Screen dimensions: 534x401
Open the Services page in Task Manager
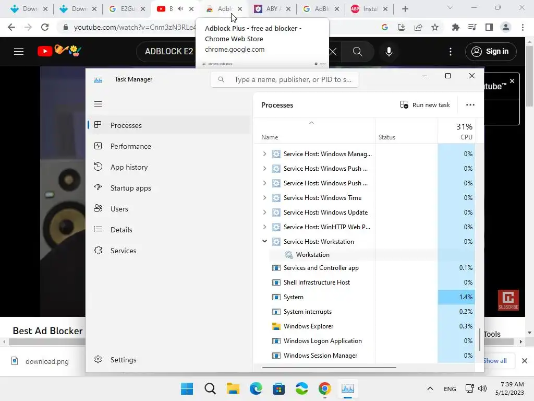[168, 251]
